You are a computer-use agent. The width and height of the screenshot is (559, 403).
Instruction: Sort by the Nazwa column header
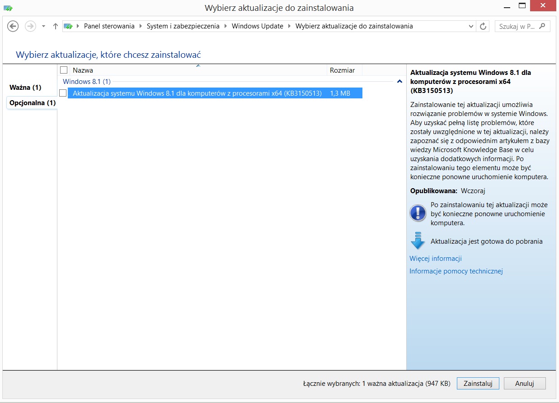[x=198, y=70]
